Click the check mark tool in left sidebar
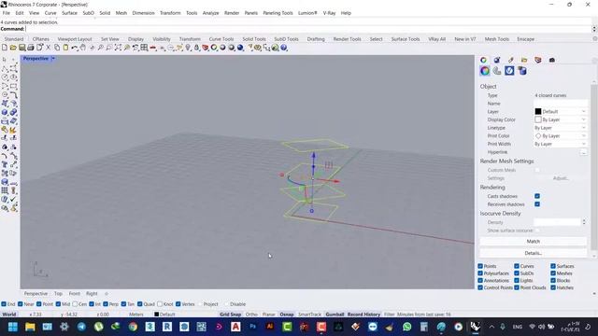The height and width of the screenshot is (336, 598). coord(13,199)
